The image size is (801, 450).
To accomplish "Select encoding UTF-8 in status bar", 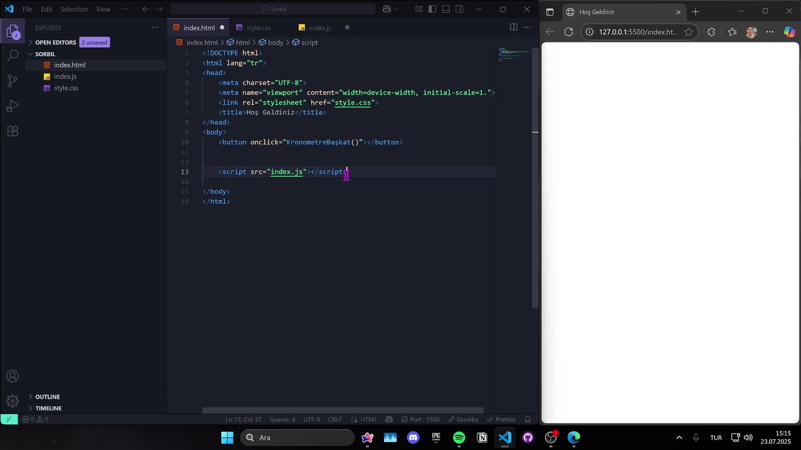I will click(x=312, y=419).
